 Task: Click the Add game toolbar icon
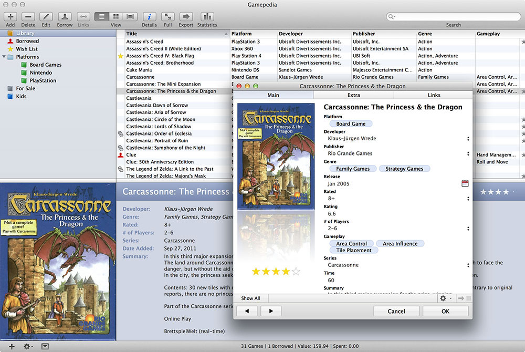[10, 17]
